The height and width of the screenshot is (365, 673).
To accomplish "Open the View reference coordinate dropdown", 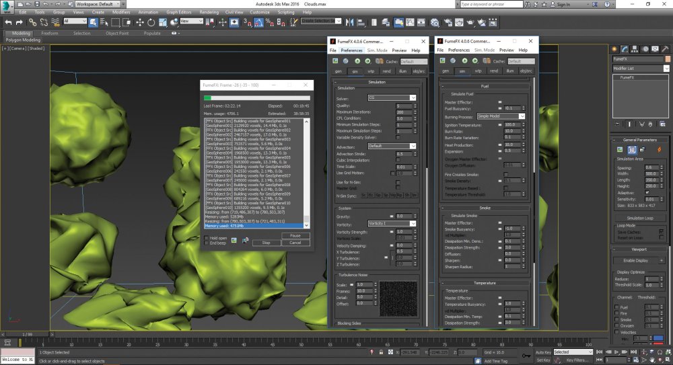I will click(191, 21).
